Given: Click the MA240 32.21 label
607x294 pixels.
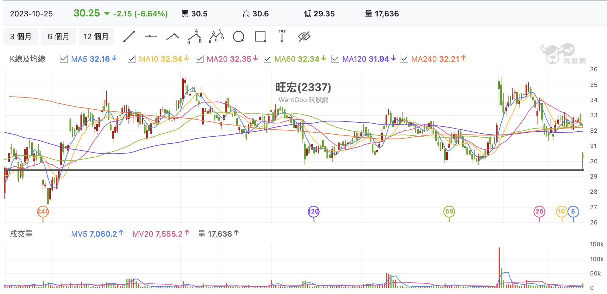Looking at the screenshot, I should pyautogui.click(x=435, y=59).
